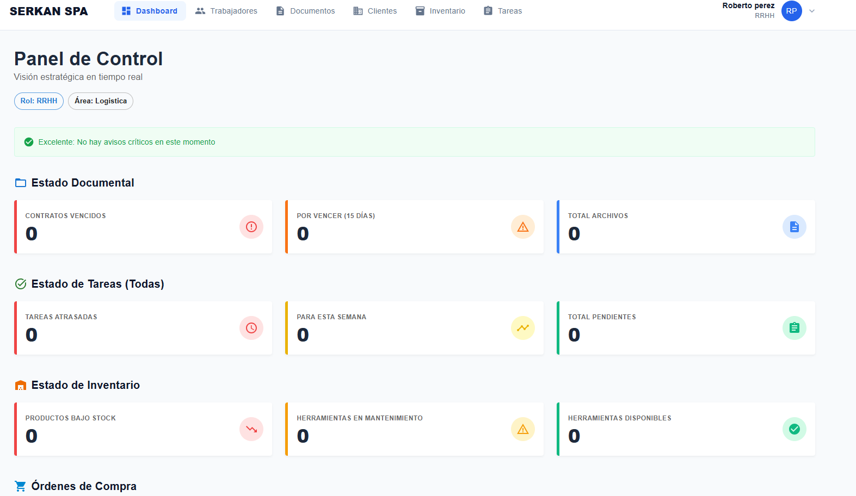Click the Rol: RRHH chip
This screenshot has height=496, width=856.
pyautogui.click(x=39, y=101)
